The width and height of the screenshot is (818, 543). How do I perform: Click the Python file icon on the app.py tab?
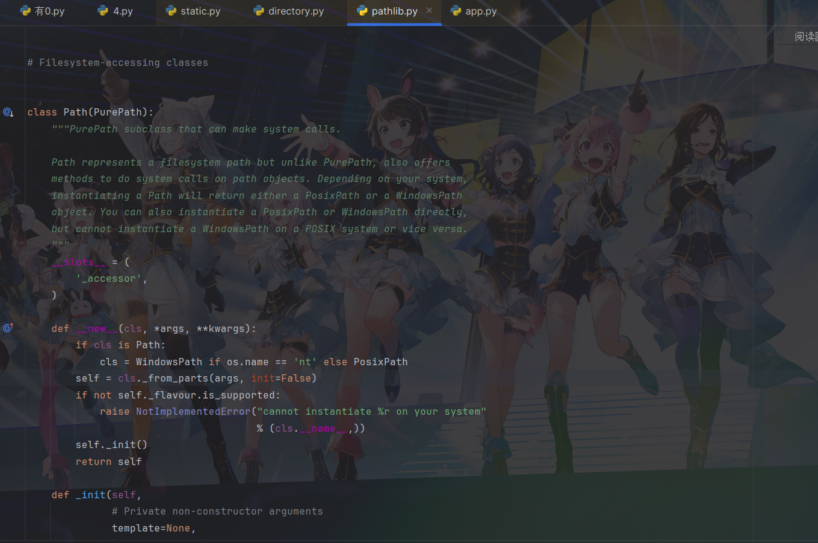point(455,10)
